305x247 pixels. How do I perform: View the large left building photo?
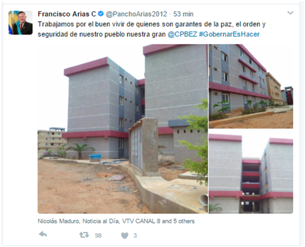click(x=123, y=129)
